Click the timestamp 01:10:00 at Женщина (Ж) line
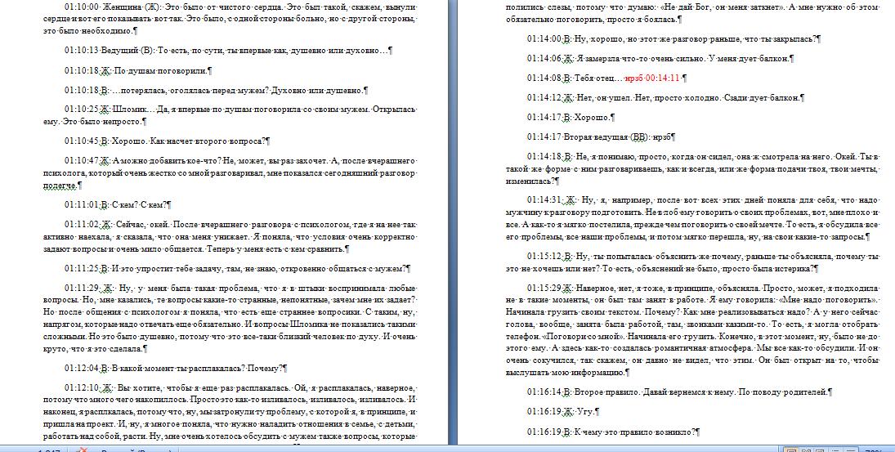This screenshot has height=452, width=895. click(83, 7)
